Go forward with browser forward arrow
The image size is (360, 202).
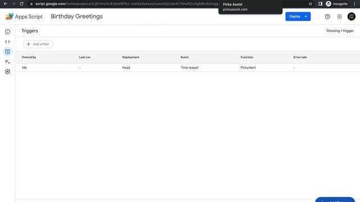(x=13, y=4)
